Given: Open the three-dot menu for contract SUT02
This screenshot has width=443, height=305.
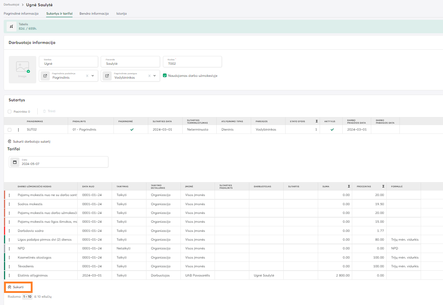Looking at the screenshot, I should (x=18, y=129).
